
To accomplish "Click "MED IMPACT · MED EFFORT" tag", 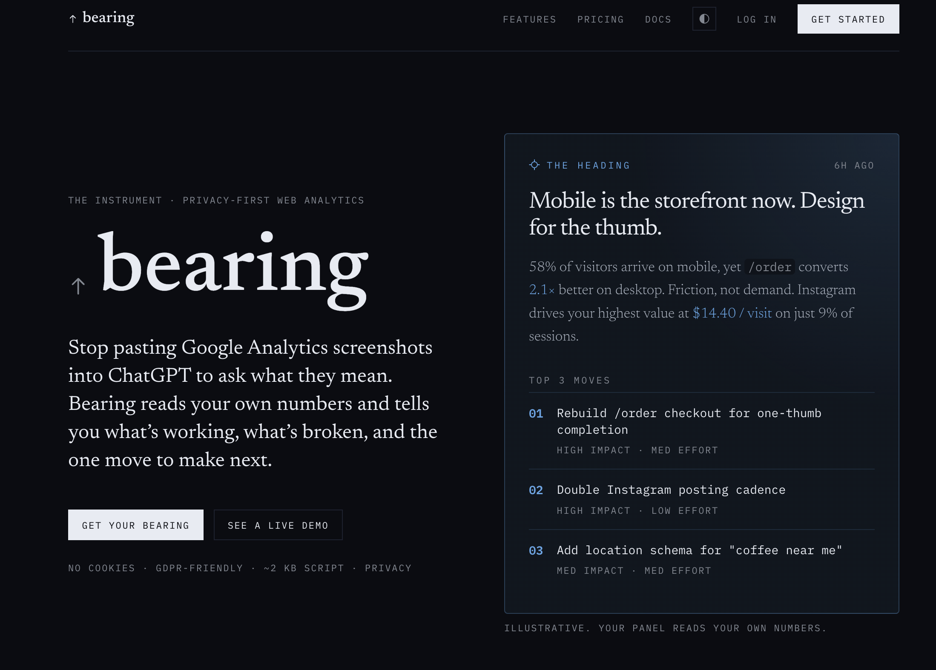I will click(634, 571).
